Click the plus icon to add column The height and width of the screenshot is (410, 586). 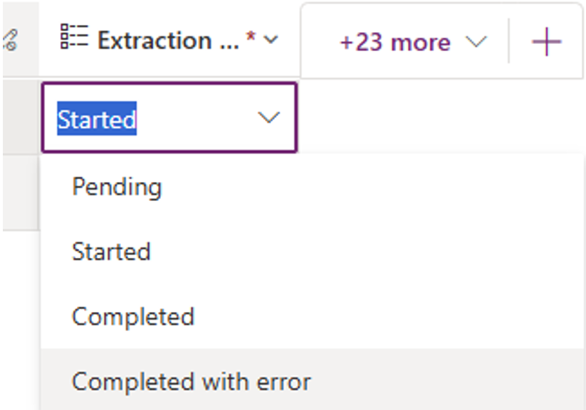pyautogui.click(x=547, y=43)
